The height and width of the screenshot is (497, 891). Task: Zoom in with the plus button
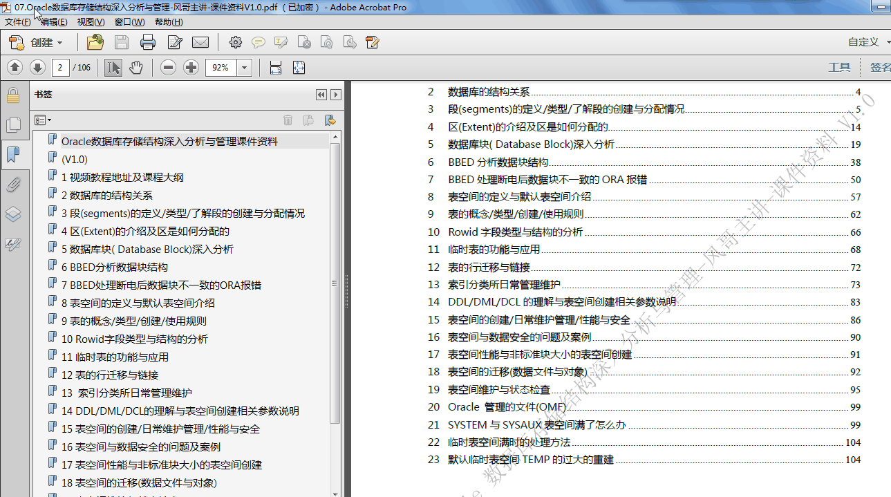click(191, 67)
